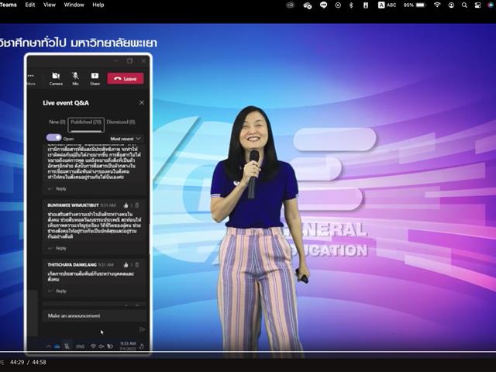Viewport: 496px width, 372px height.
Task: Delete Thitichaya Danklang's question
Action: (x=137, y=265)
